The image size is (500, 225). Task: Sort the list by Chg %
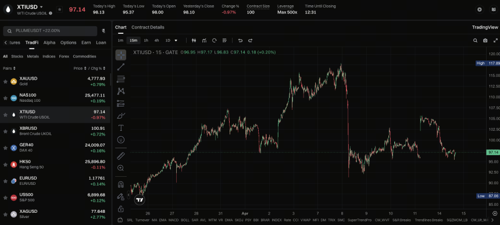pyautogui.click(x=98, y=68)
